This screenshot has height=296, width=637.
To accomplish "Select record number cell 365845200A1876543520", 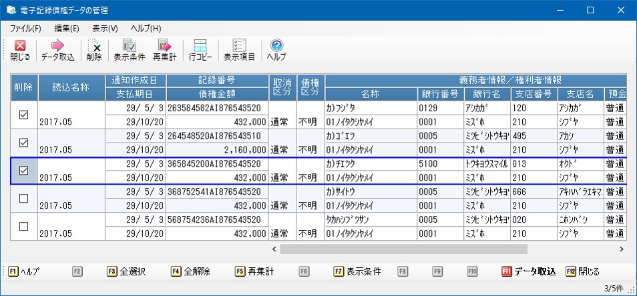I will click(217, 164).
